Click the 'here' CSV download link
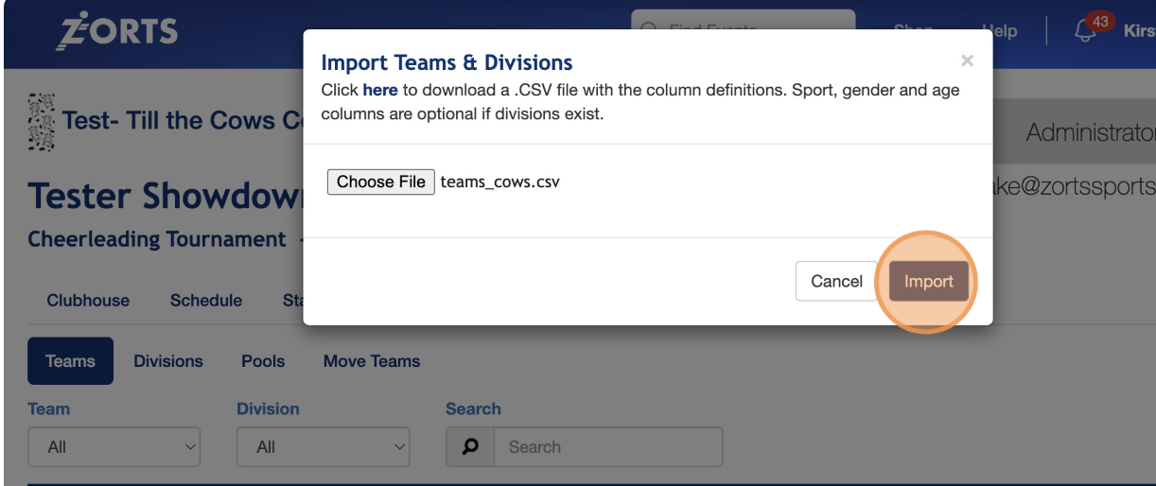The height and width of the screenshot is (486, 1156). [x=379, y=91]
